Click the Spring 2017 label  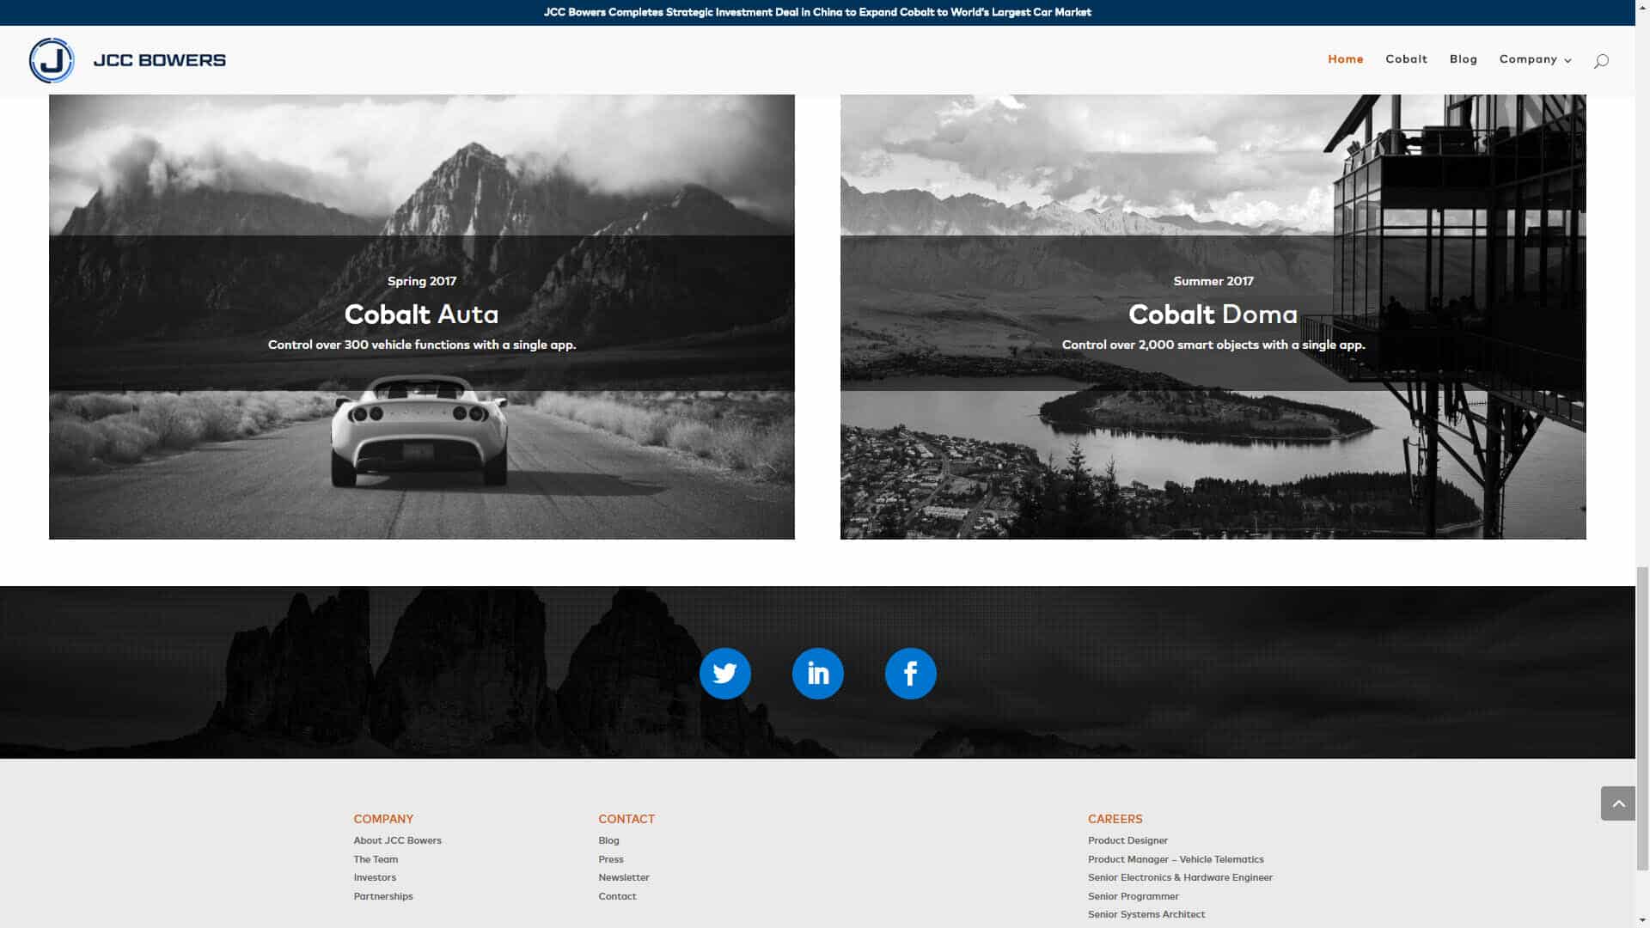pos(421,281)
